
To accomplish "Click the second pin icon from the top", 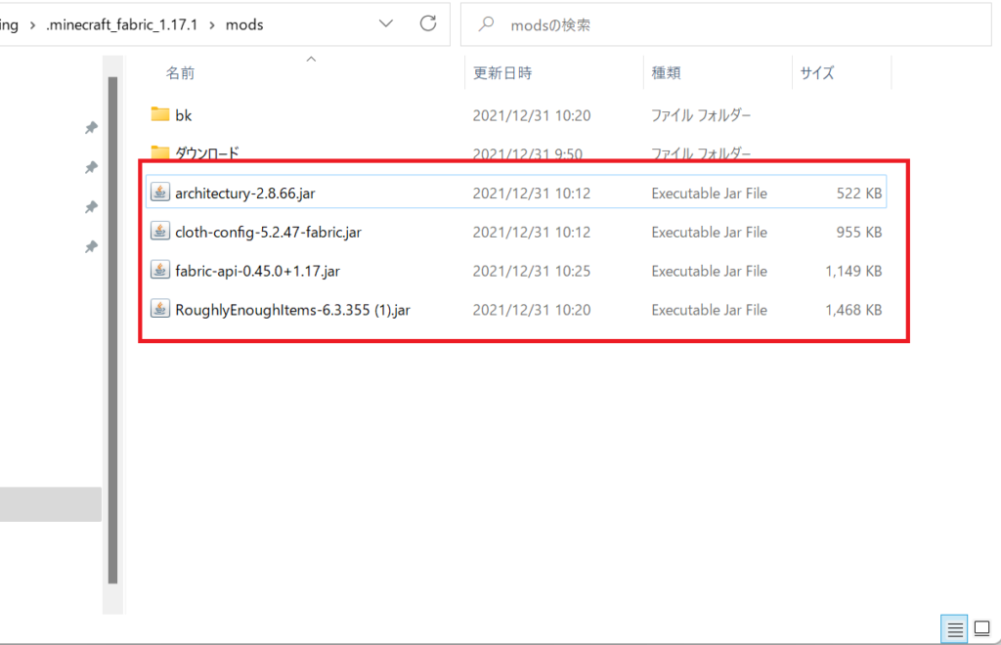I will [91, 167].
